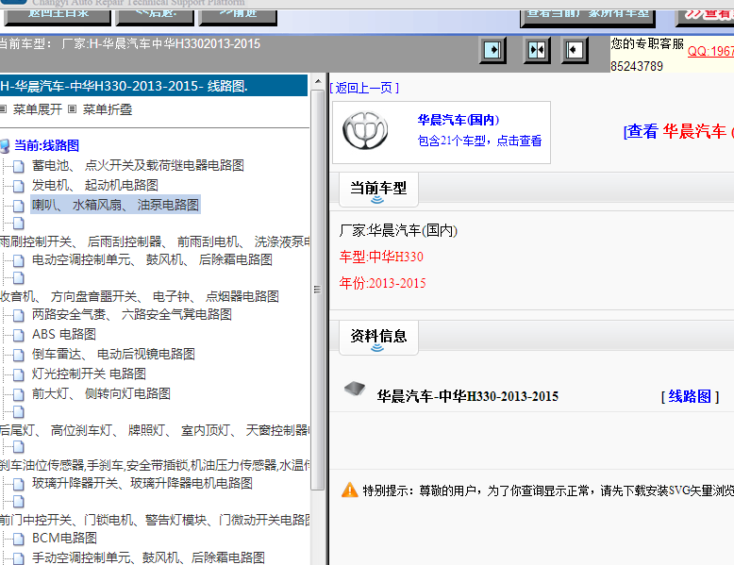Open 前大灯、侧转向灯电路图
The height and width of the screenshot is (565, 734).
pos(101,393)
